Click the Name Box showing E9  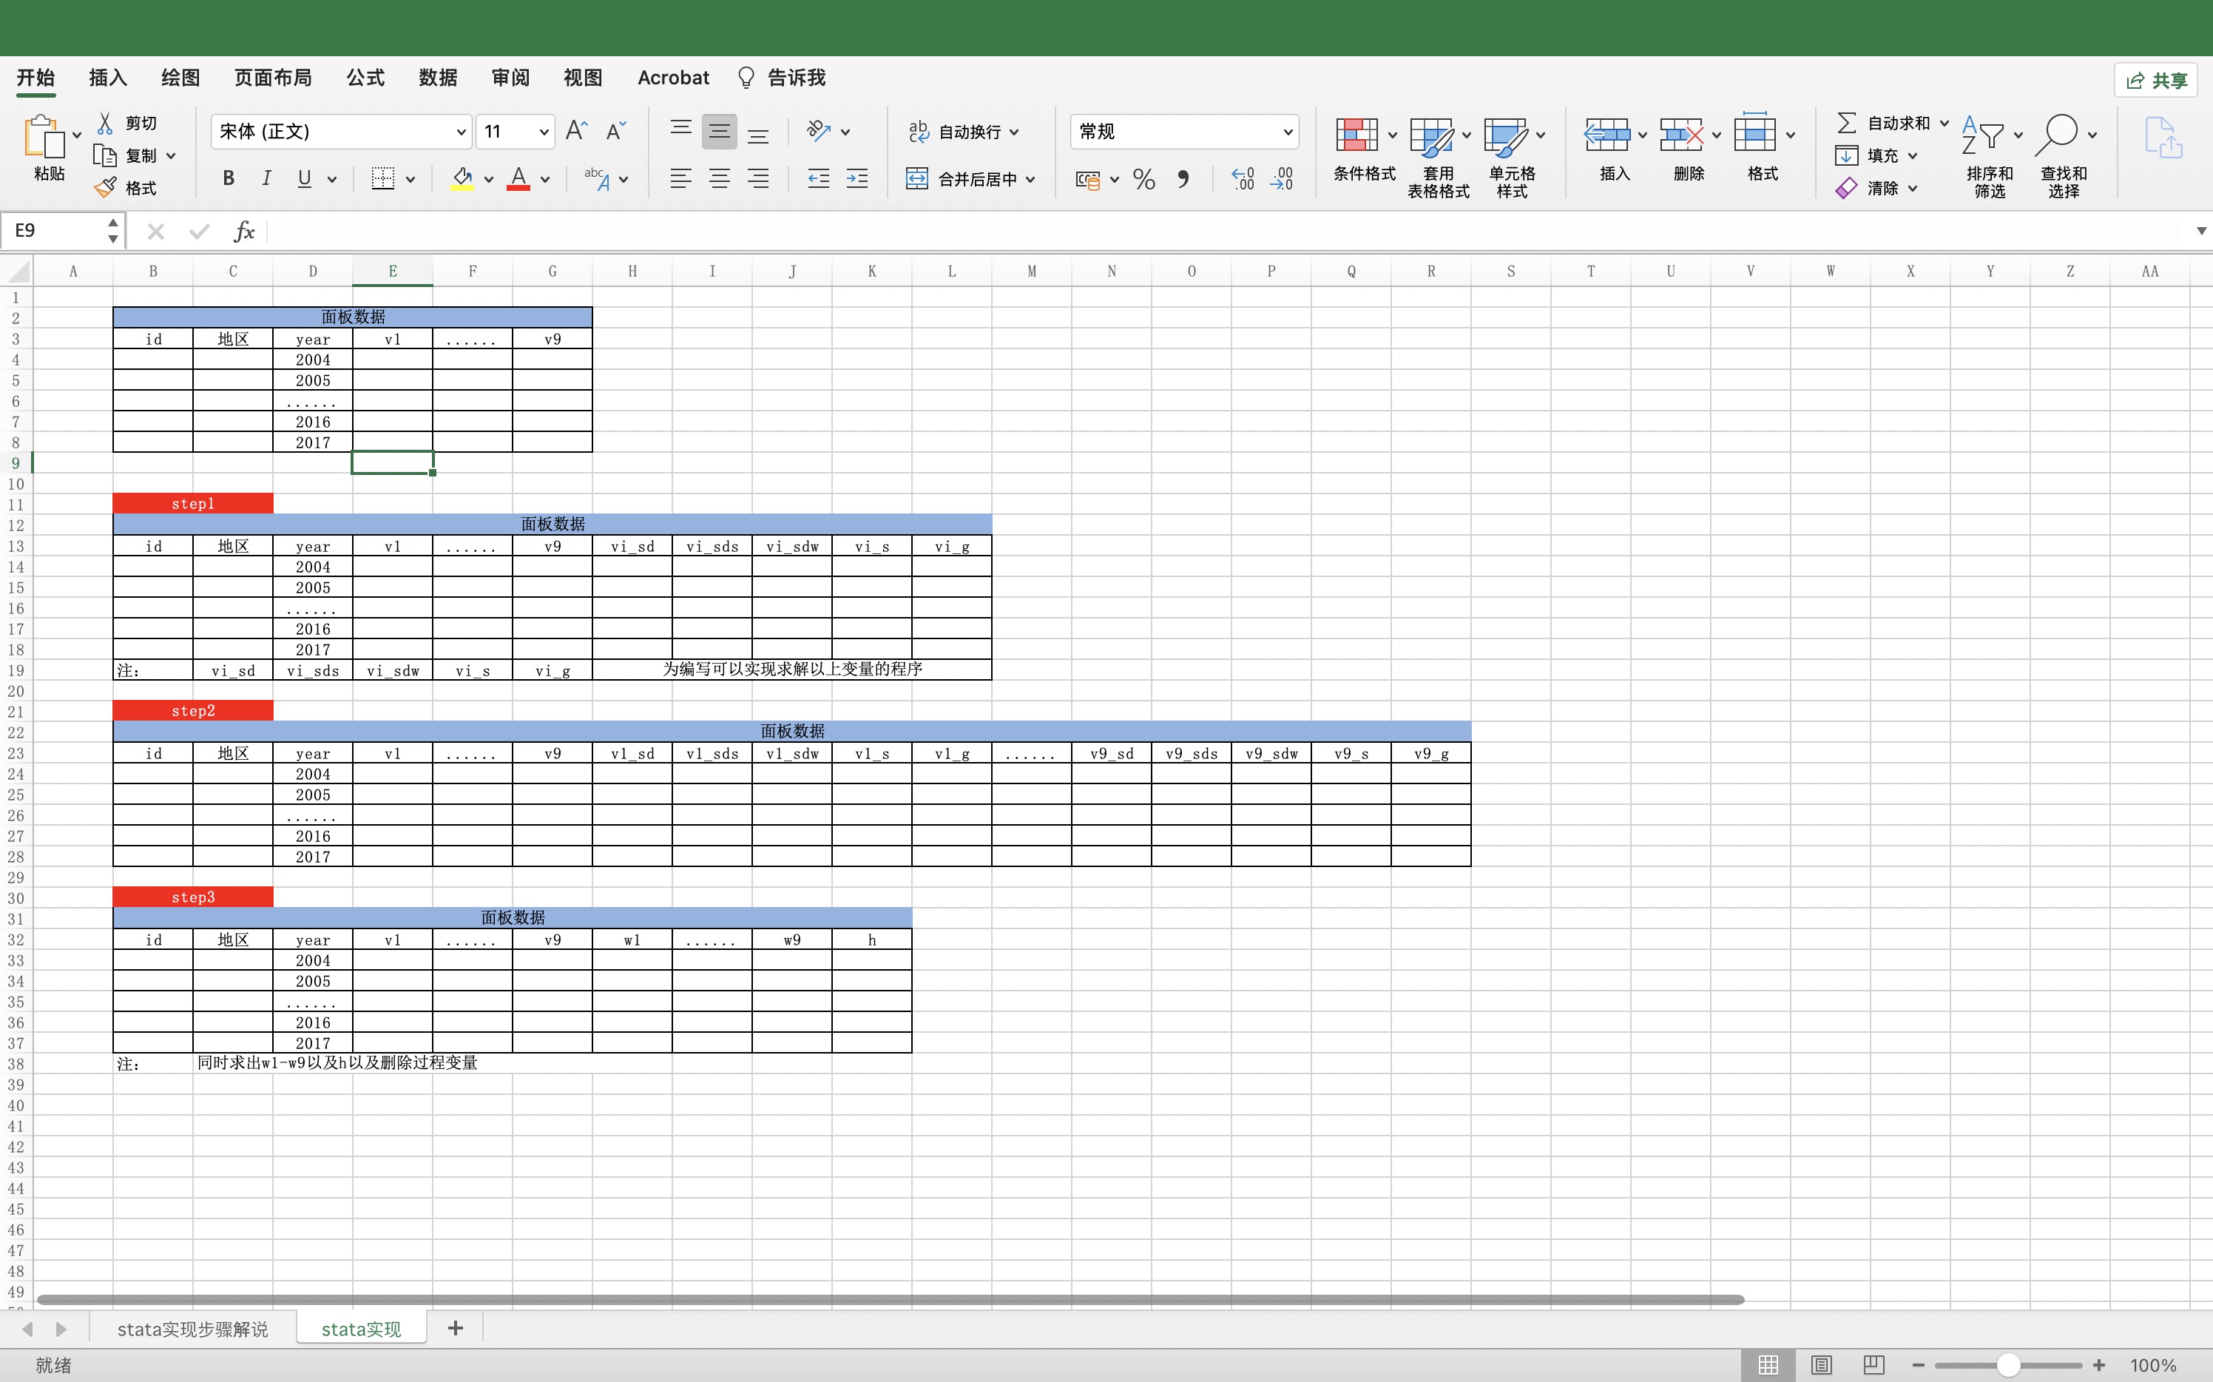(x=55, y=230)
